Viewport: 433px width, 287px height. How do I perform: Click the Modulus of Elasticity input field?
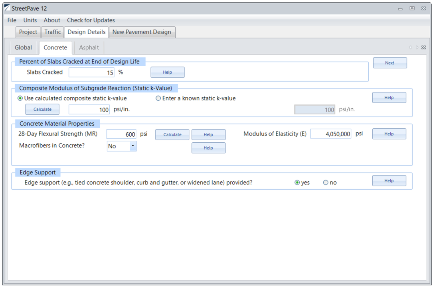(330, 134)
